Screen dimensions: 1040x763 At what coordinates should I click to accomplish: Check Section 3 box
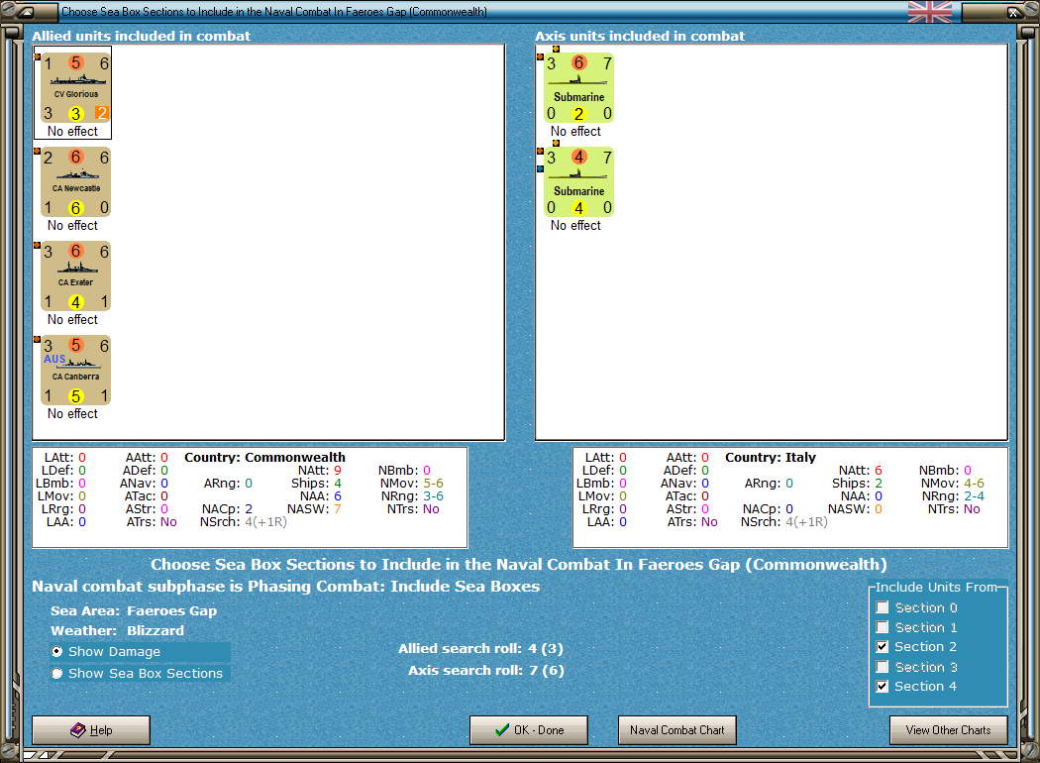coord(883,667)
